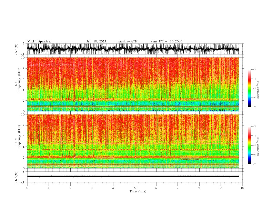Click the time axis tick label '5'
273x211 pixels.
click(135, 188)
